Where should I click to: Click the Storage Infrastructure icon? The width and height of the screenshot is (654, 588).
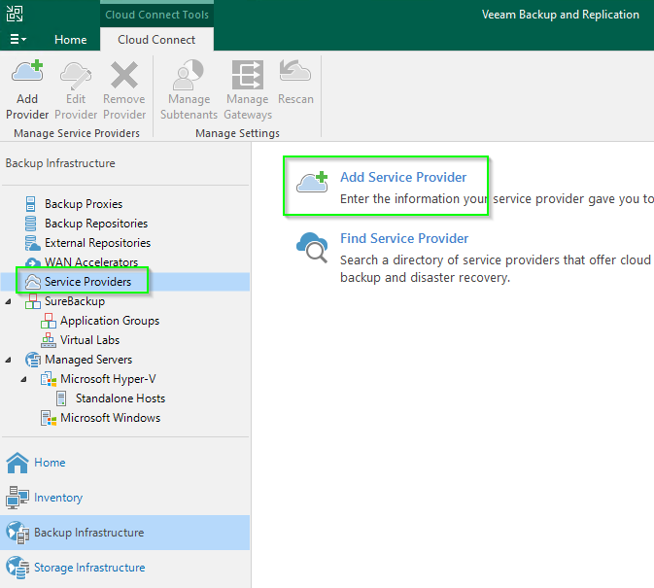pyautogui.click(x=17, y=568)
